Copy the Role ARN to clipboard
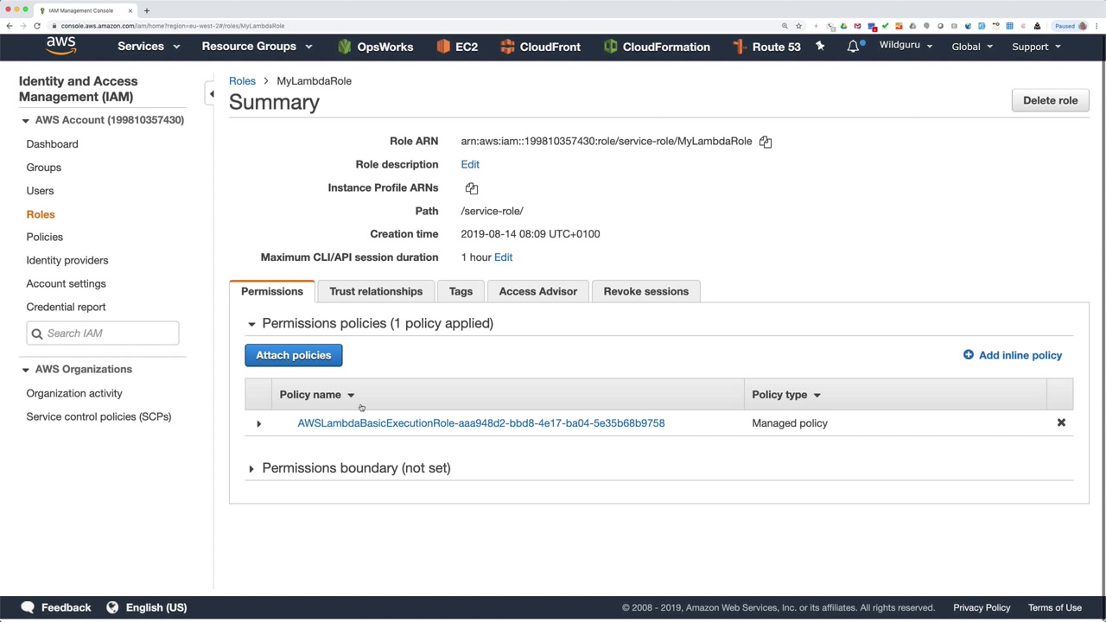 point(766,142)
